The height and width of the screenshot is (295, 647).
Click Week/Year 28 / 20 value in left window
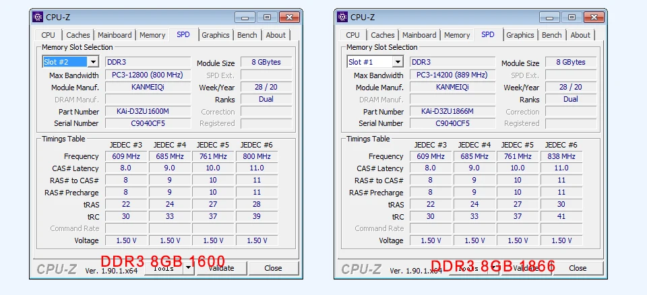(266, 87)
